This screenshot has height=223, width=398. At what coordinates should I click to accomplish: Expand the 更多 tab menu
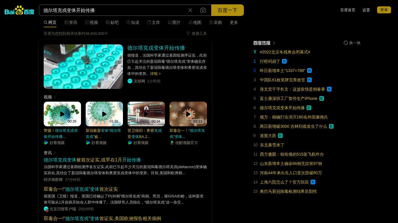tap(234, 22)
